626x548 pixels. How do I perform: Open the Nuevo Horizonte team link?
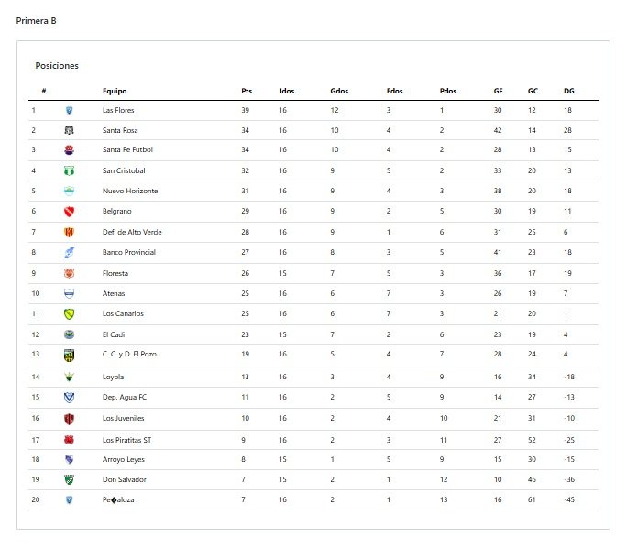click(x=130, y=191)
